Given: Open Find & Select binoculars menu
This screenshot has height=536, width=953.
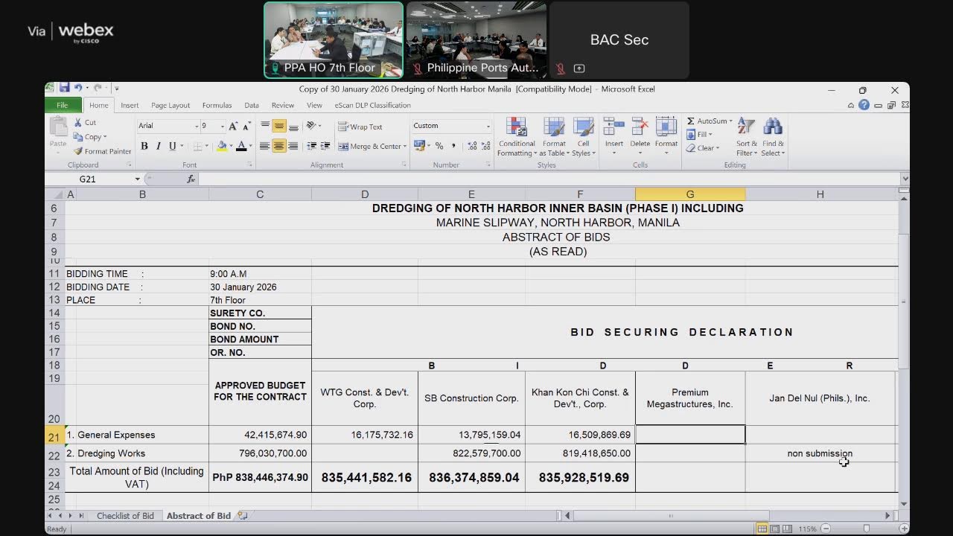Looking at the screenshot, I should coord(773,136).
